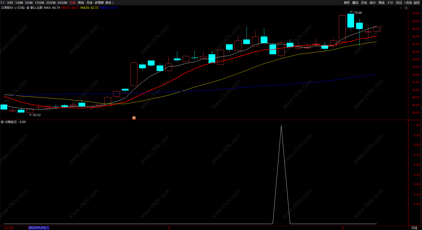
Task: Switch to 月线 monthly chart
Action: tap(89, 2)
